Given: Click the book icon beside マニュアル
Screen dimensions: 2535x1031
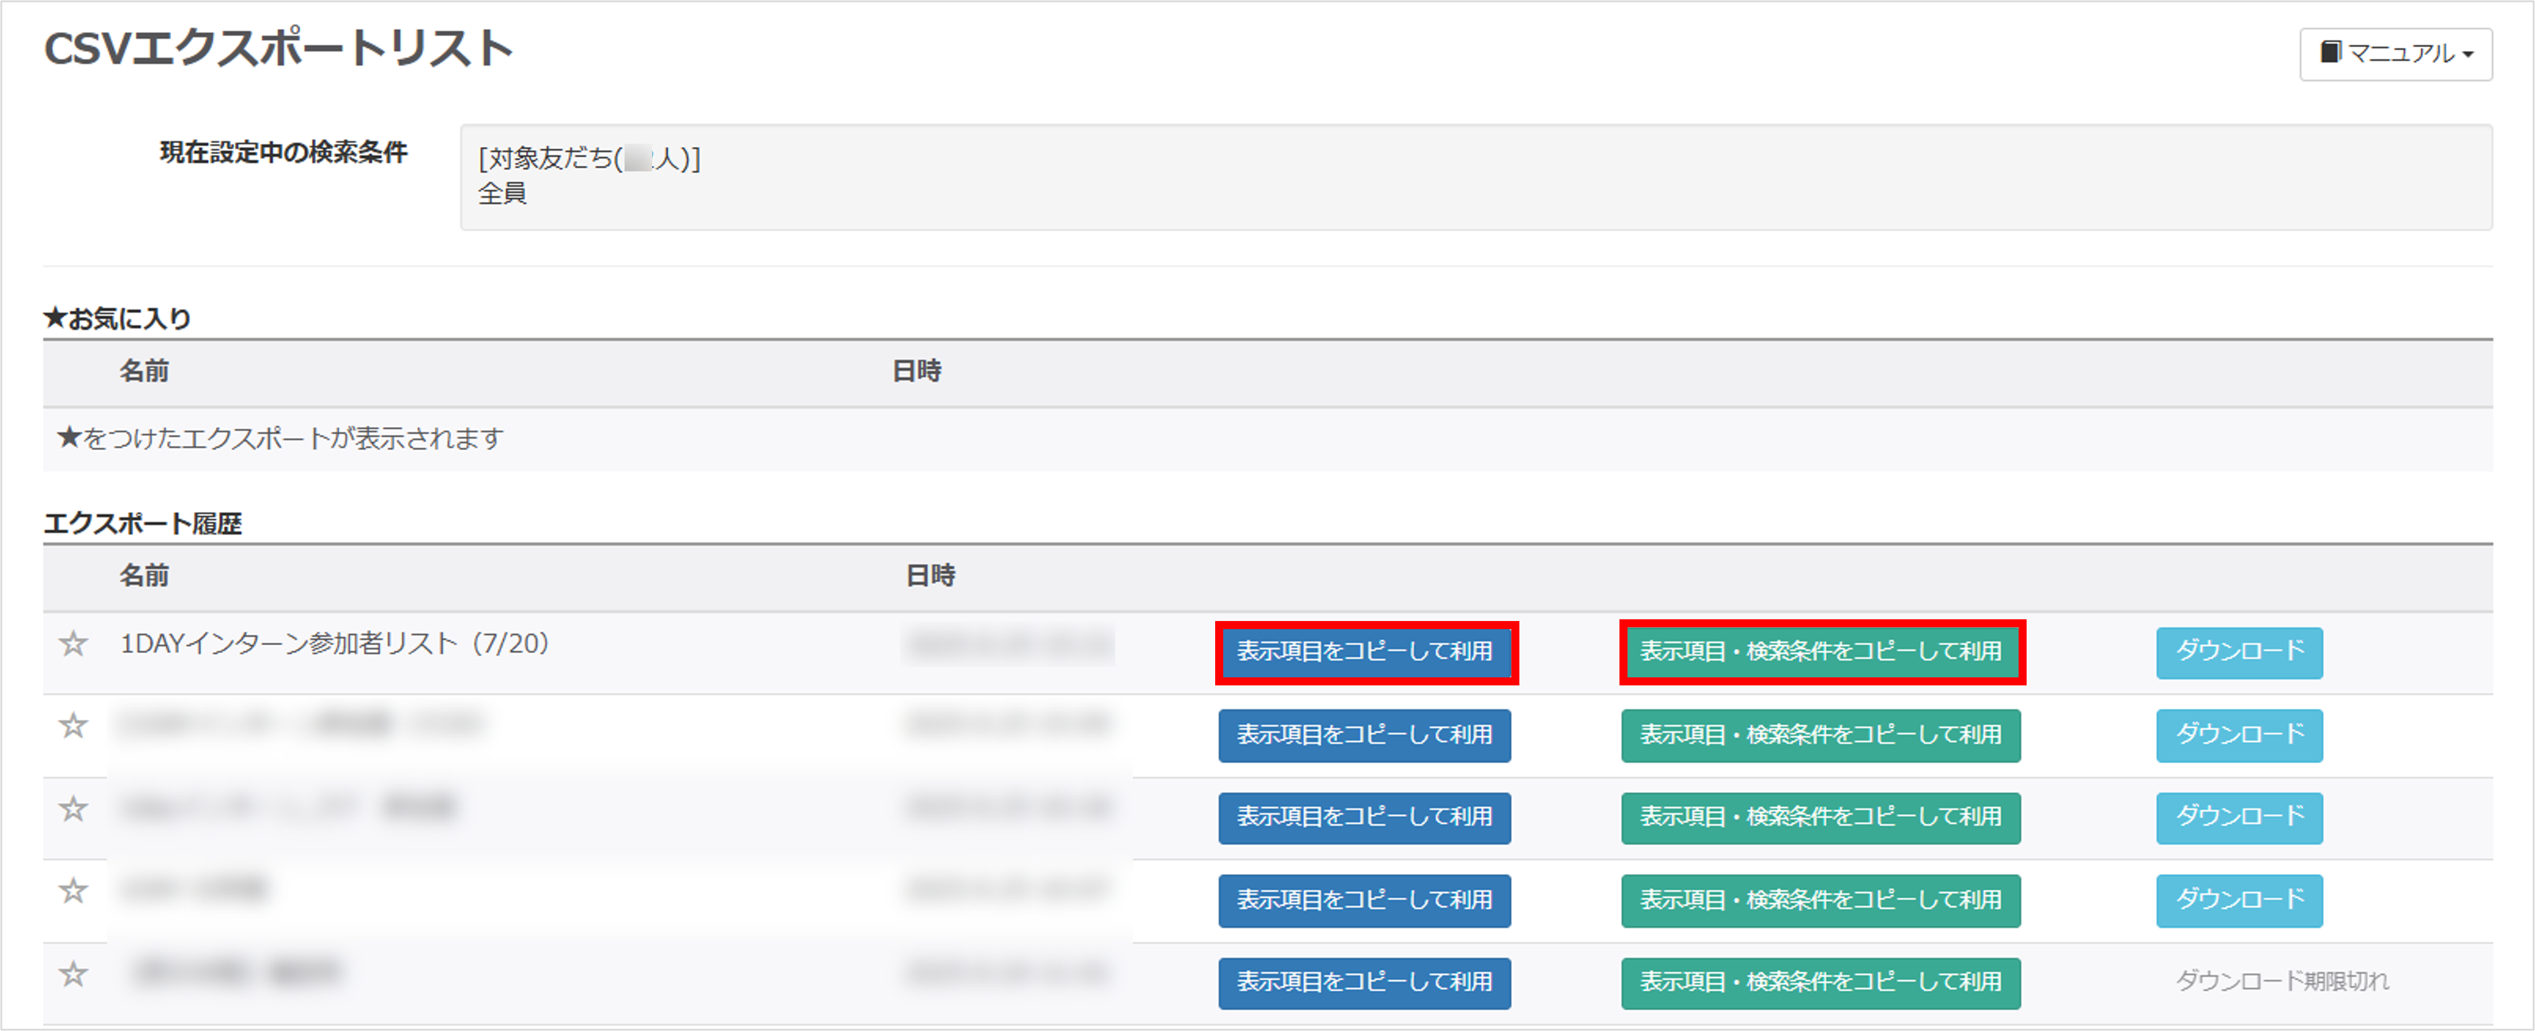Looking at the screenshot, I should click(x=2330, y=52).
